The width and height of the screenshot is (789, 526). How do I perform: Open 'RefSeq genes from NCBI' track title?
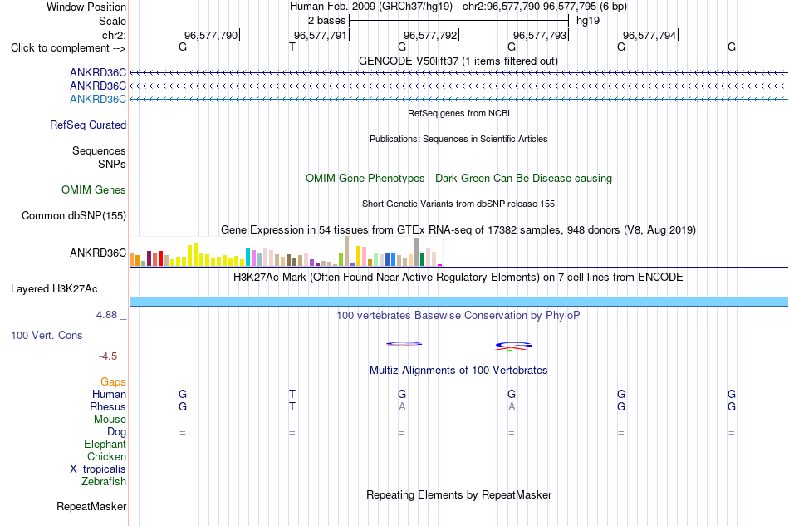pos(458,113)
